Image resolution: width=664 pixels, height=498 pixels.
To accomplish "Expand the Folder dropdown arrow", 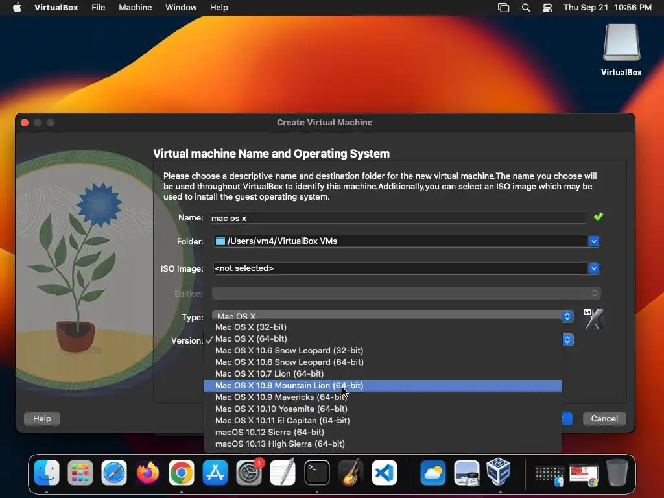I will click(x=594, y=241).
